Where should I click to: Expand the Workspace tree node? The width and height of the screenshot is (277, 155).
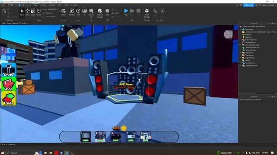[240, 30]
